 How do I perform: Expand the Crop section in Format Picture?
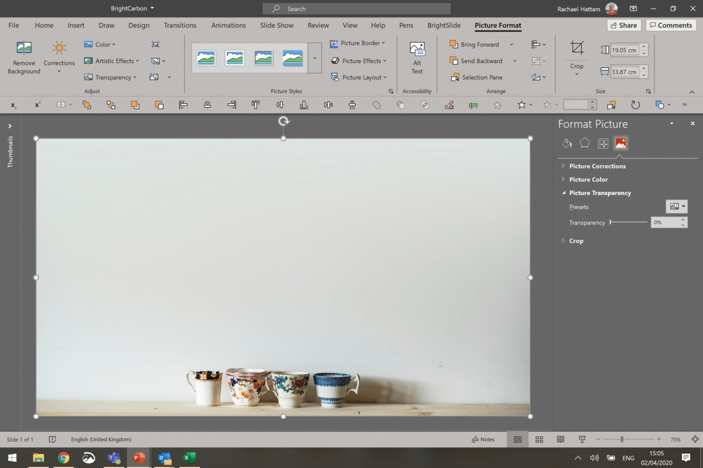click(576, 240)
